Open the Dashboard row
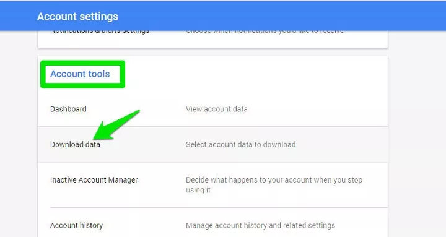The height and width of the screenshot is (237, 446). point(212,109)
